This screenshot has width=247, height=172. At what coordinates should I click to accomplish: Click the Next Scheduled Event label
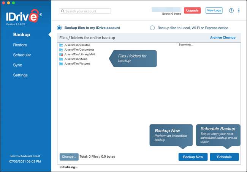point(25,156)
